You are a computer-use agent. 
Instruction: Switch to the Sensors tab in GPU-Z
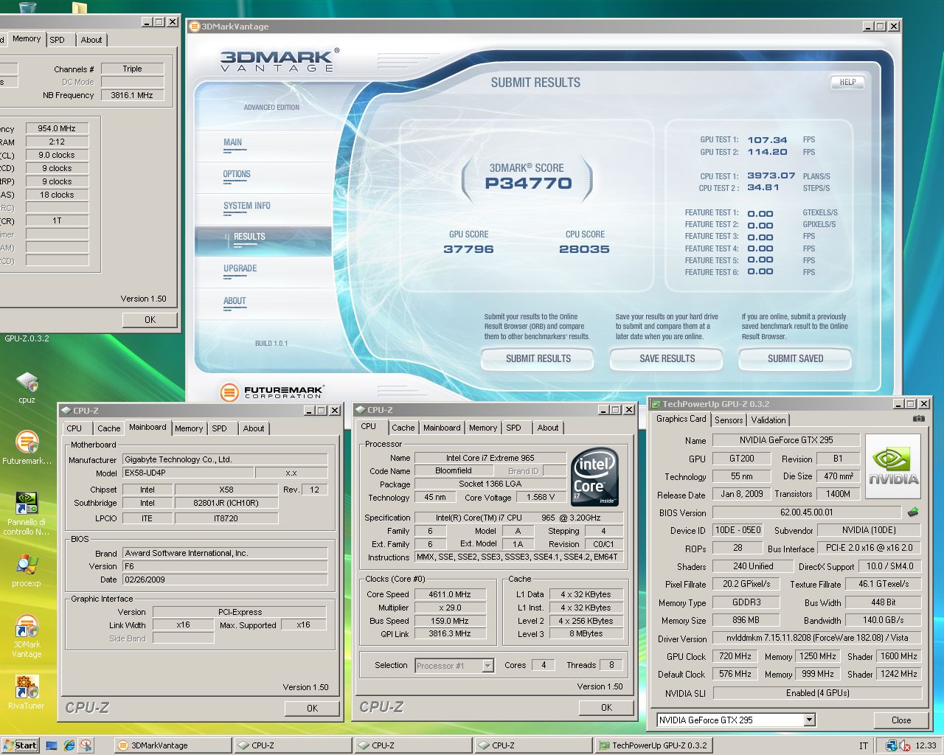(x=729, y=420)
